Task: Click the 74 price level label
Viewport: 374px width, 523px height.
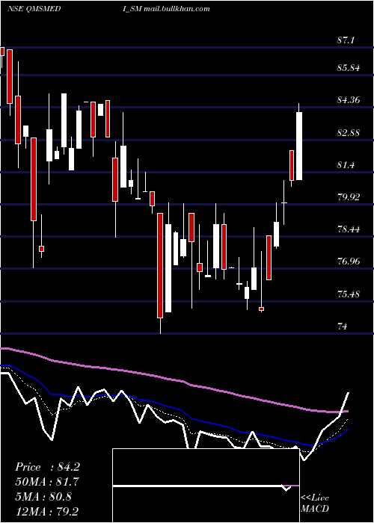Action: tap(343, 326)
